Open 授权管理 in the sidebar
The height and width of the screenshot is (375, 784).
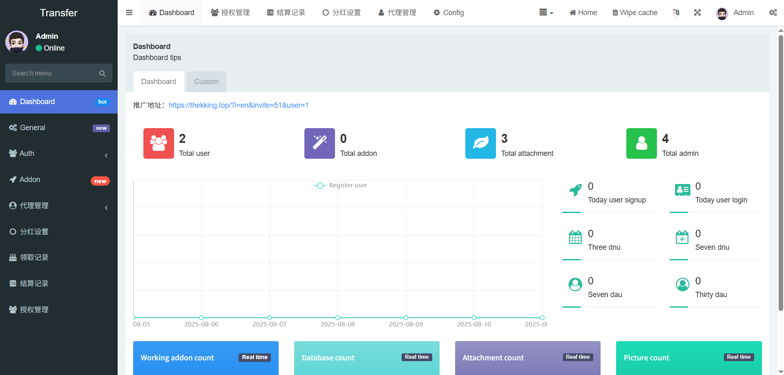[x=59, y=310]
